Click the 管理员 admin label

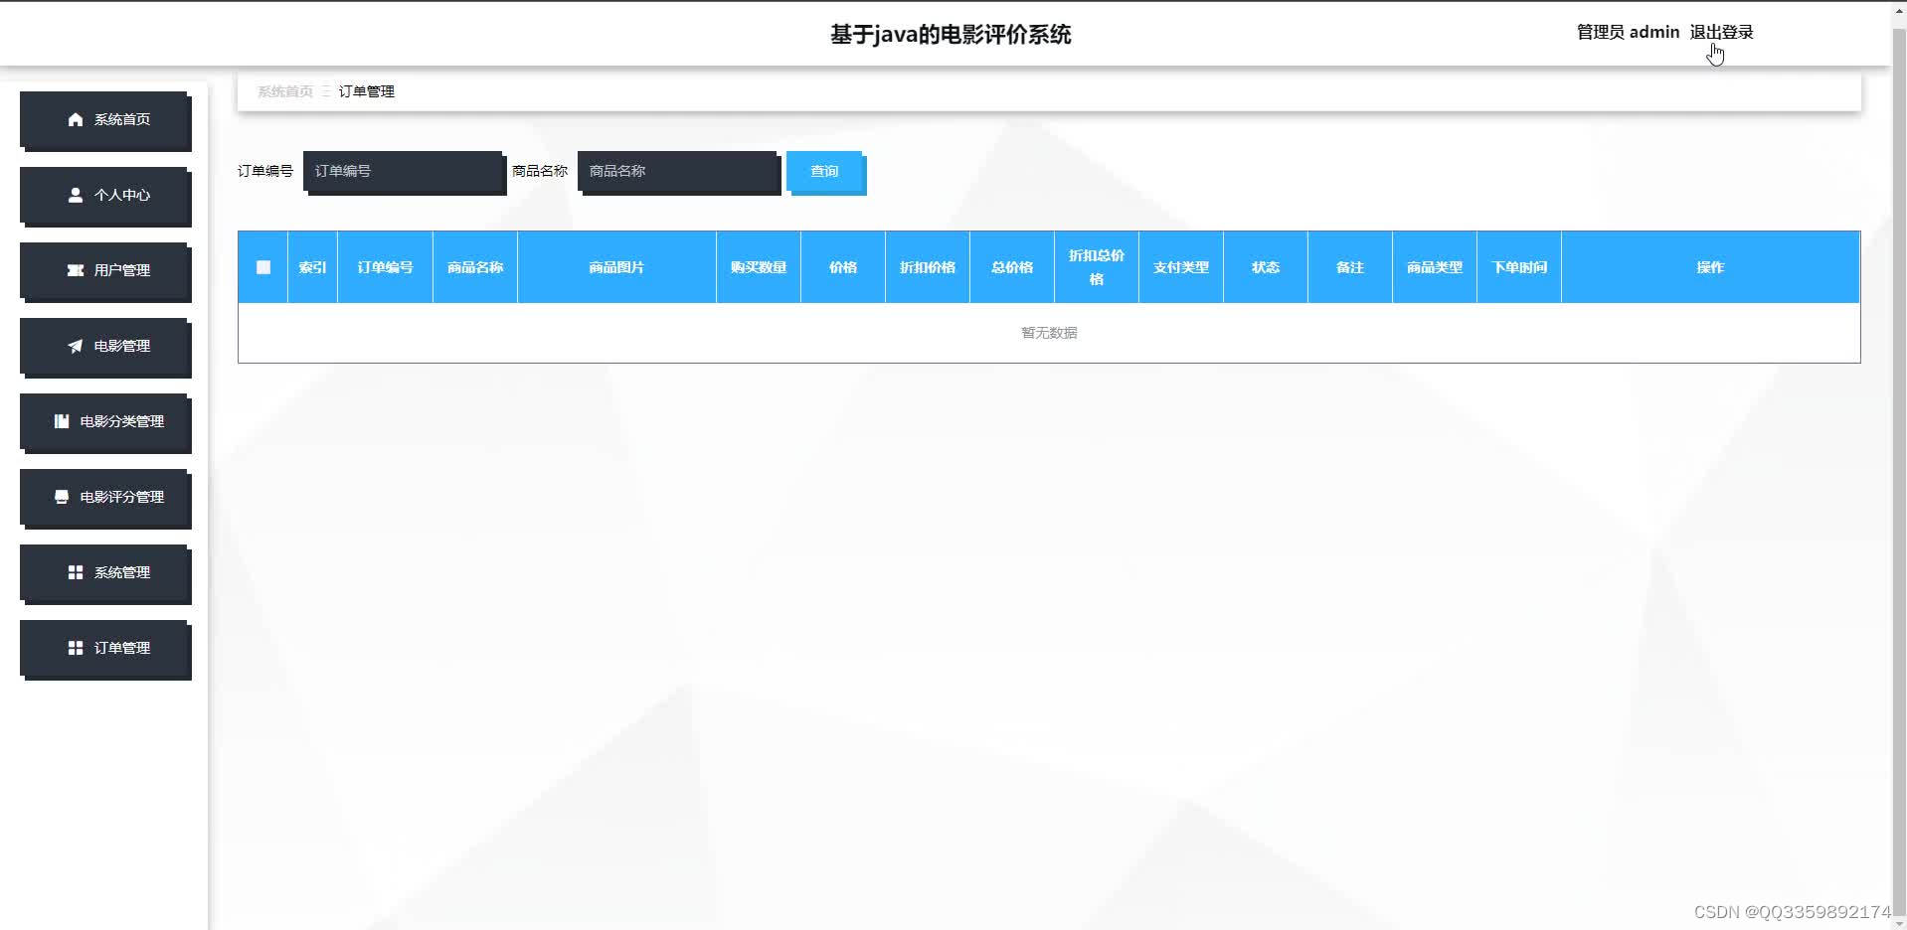(1628, 32)
